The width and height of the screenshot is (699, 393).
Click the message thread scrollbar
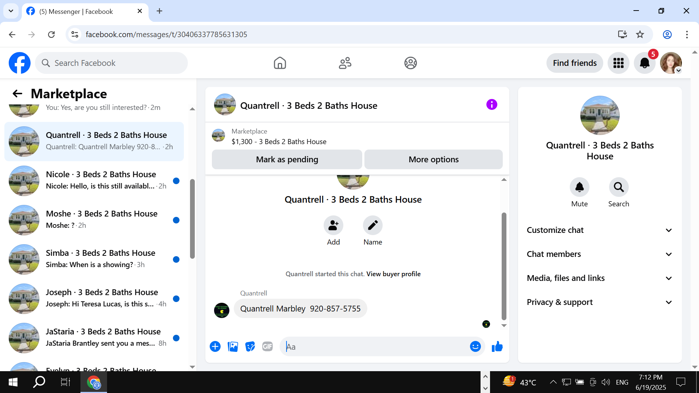[504, 266]
